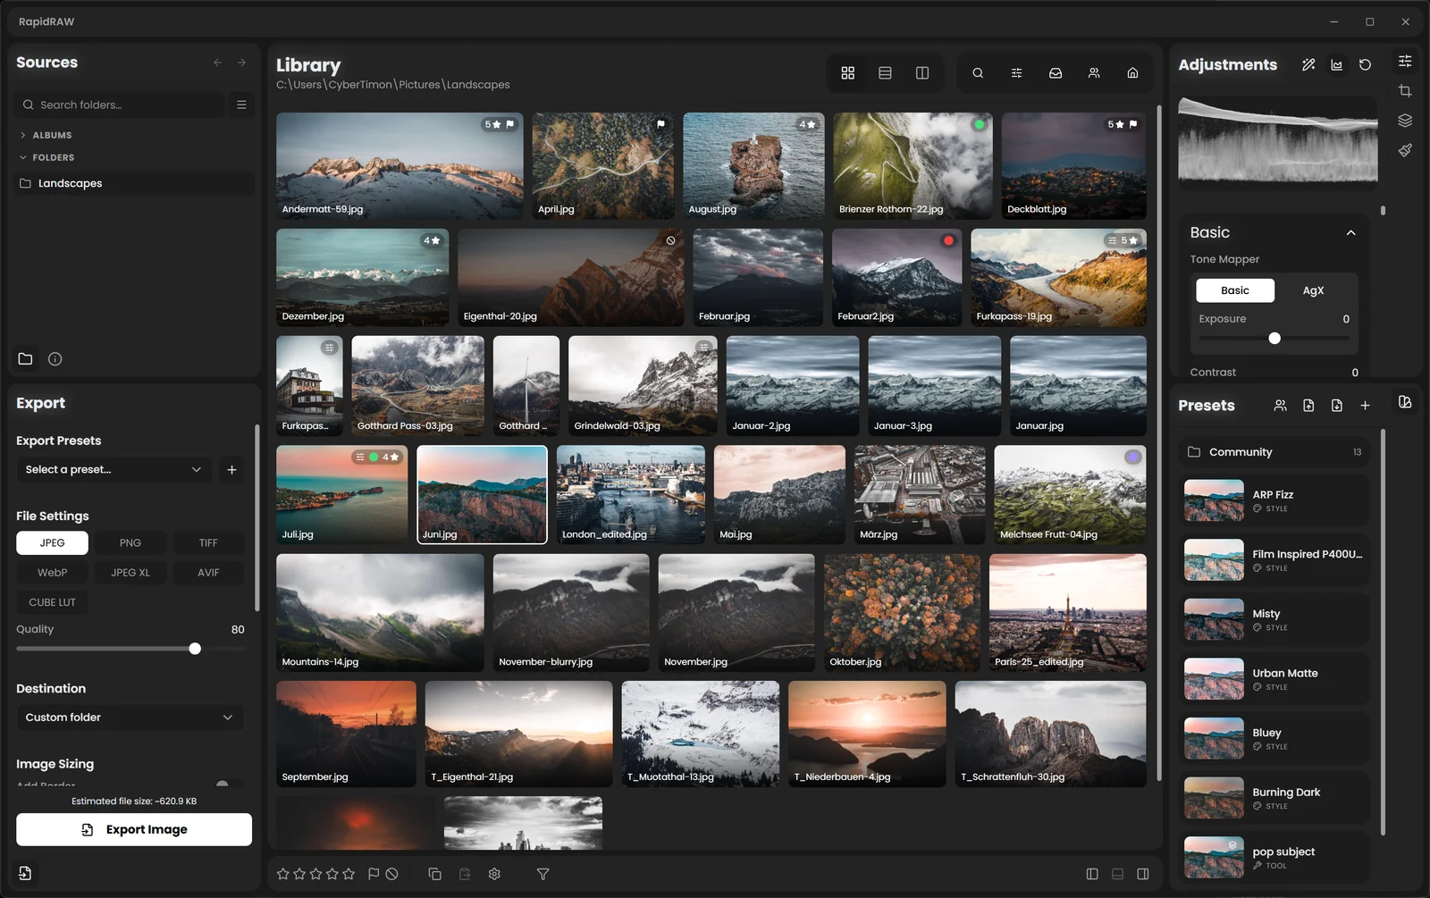Image resolution: width=1430 pixels, height=898 pixels.
Task: Apply the ARP Fizz preset
Action: click(x=1274, y=500)
